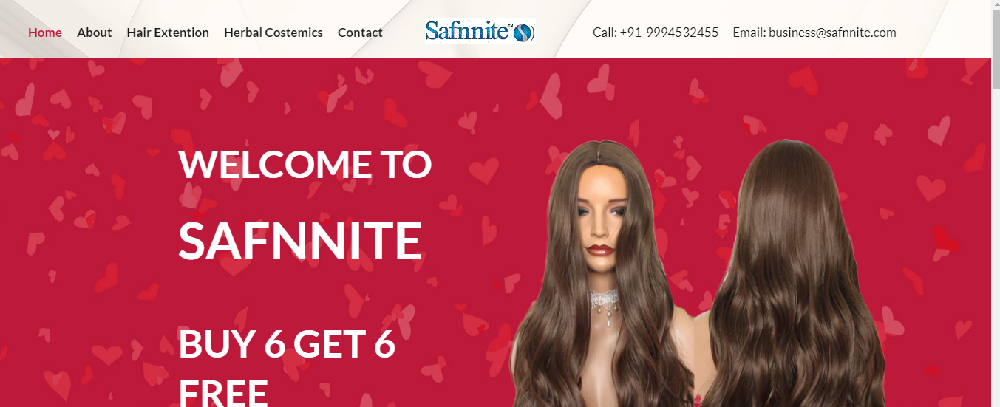The image size is (1000, 407).
Task: Click the business@safnnite.com email address
Action: click(x=832, y=33)
